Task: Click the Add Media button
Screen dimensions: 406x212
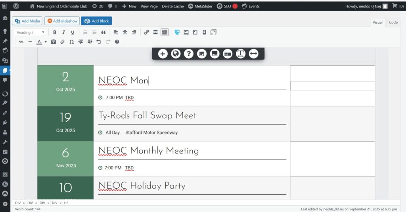Action: pyautogui.click(x=27, y=21)
